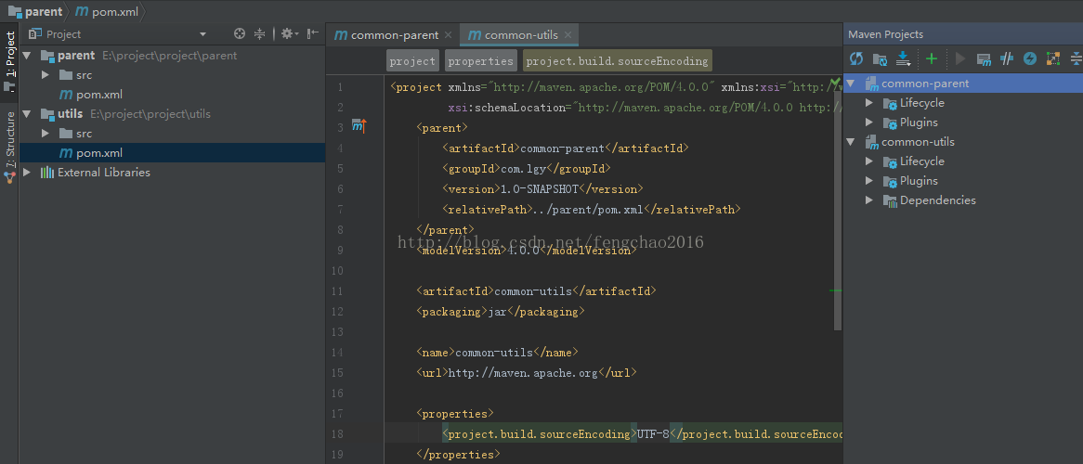
Task: Reimport all Maven projects
Action: tap(856, 58)
